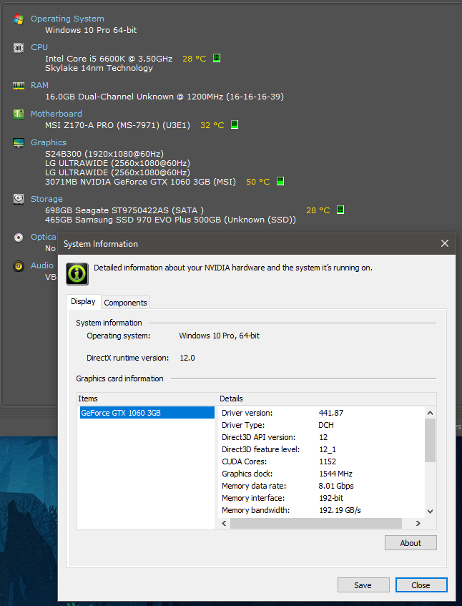Click the Operating System Windows flag icon
The height and width of the screenshot is (606, 462).
pos(18,19)
